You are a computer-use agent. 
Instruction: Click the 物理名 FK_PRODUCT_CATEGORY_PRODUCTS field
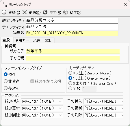[72, 33]
